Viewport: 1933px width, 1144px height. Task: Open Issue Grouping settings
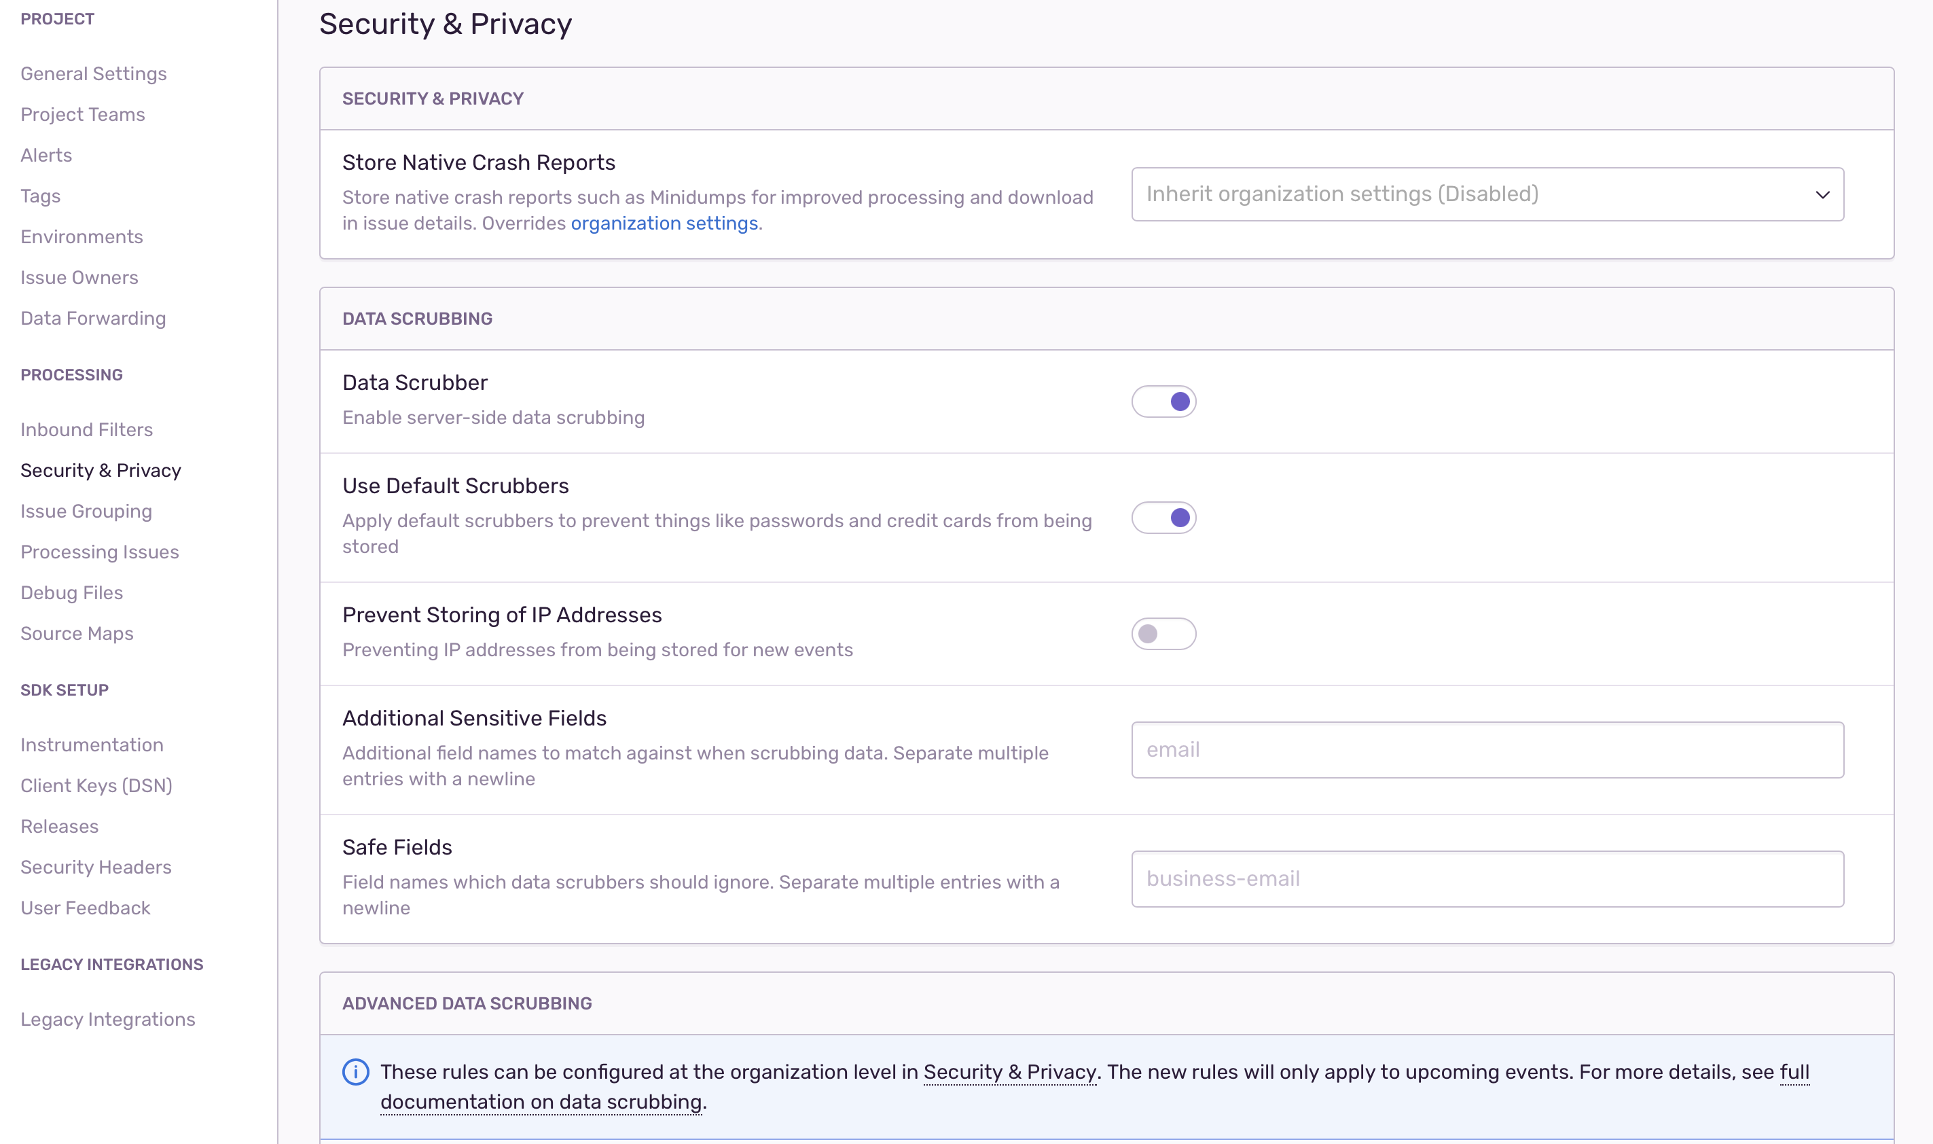[x=86, y=511]
